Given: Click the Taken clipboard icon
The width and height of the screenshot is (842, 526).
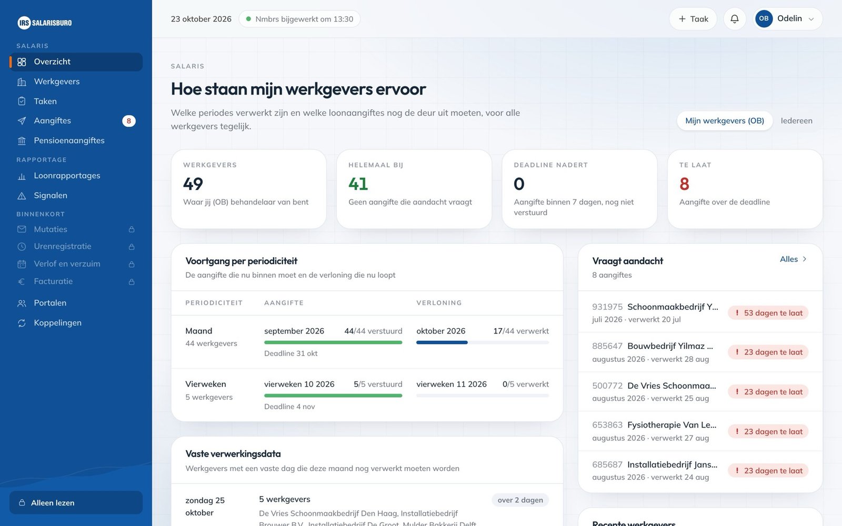Looking at the screenshot, I should click(x=22, y=101).
